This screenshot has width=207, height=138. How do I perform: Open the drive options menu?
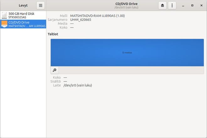click(x=172, y=5)
